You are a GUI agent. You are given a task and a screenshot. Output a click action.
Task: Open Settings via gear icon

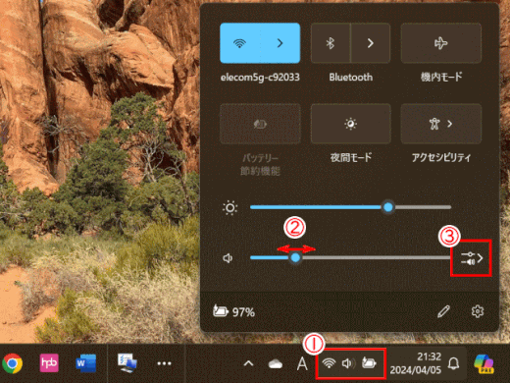pyautogui.click(x=478, y=311)
